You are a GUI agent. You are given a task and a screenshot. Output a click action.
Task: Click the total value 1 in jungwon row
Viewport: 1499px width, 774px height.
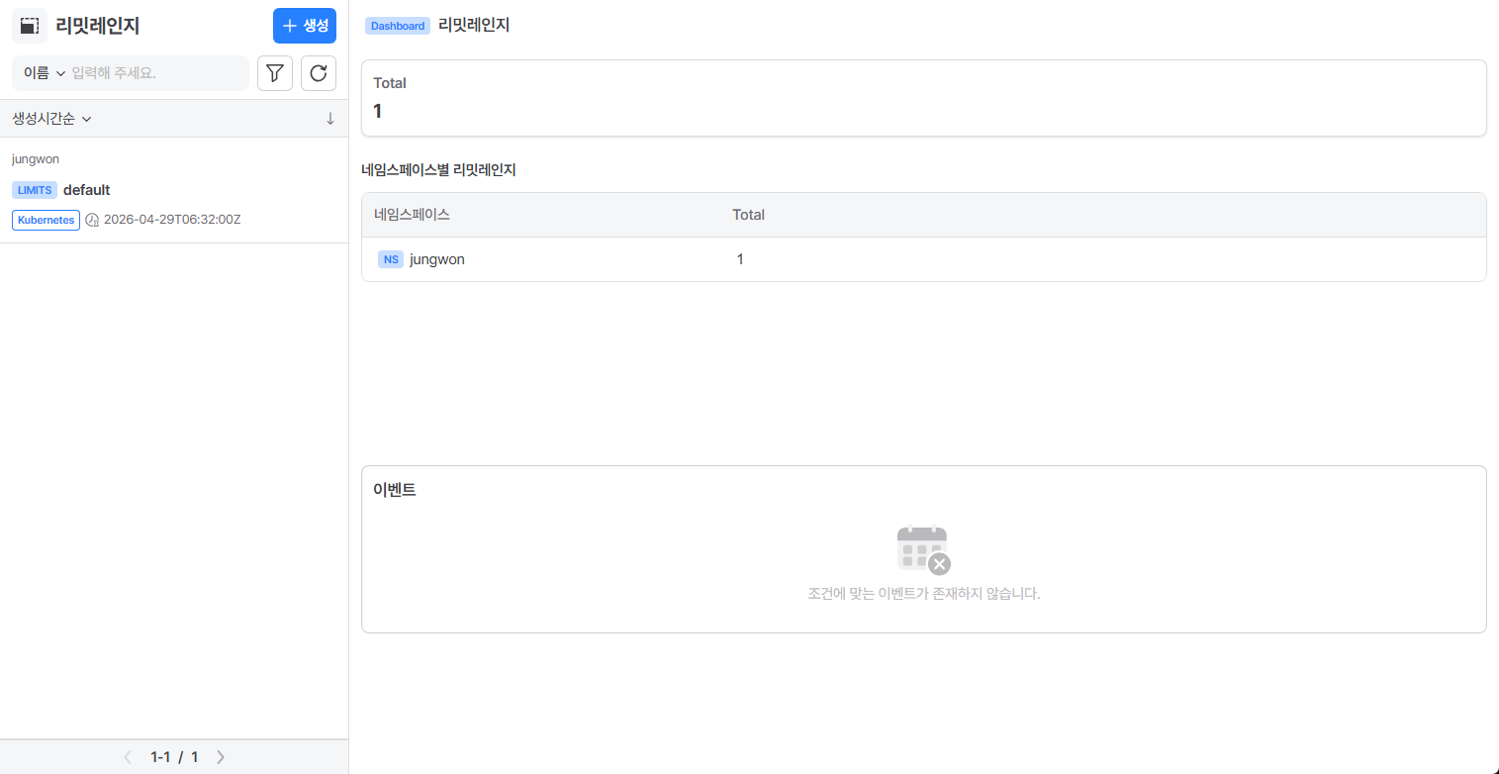tap(740, 259)
